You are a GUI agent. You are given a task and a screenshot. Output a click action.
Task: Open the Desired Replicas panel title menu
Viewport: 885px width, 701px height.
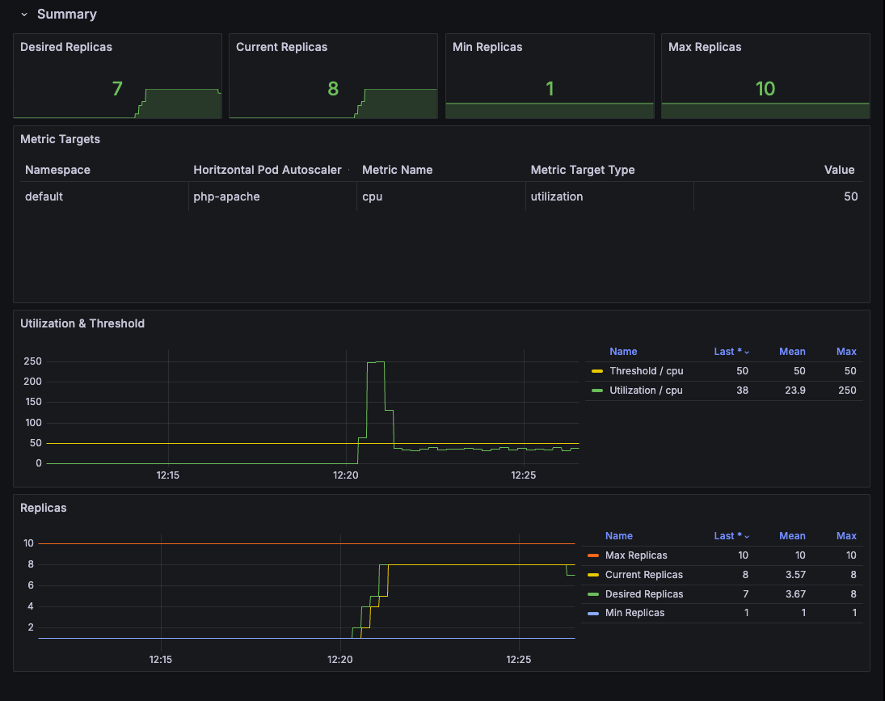pyautogui.click(x=66, y=48)
